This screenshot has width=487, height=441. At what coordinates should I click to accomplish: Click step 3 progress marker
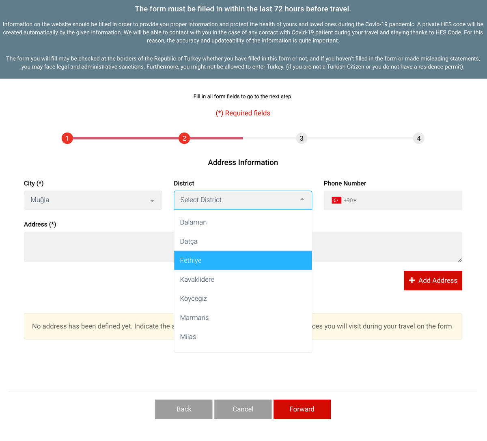(302, 138)
